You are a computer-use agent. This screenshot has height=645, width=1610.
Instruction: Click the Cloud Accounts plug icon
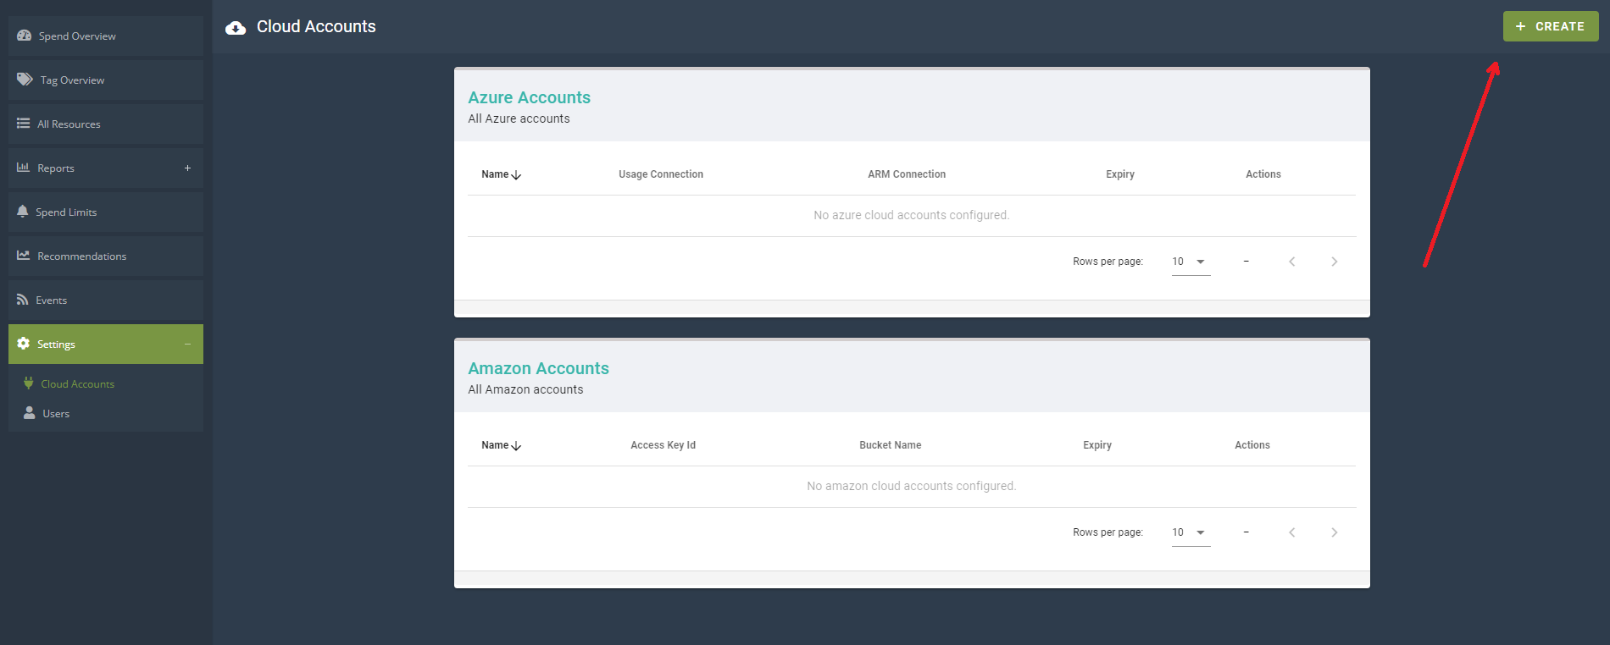pos(29,383)
